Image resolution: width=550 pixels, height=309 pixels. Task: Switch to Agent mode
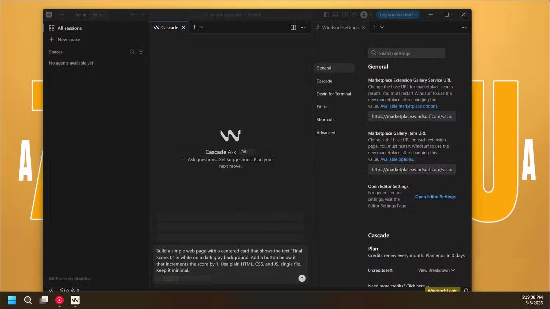pos(81,15)
